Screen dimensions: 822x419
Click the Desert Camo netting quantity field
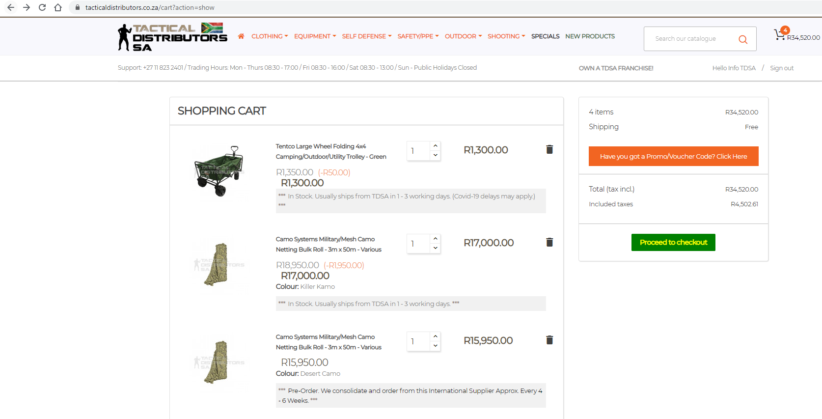click(418, 341)
